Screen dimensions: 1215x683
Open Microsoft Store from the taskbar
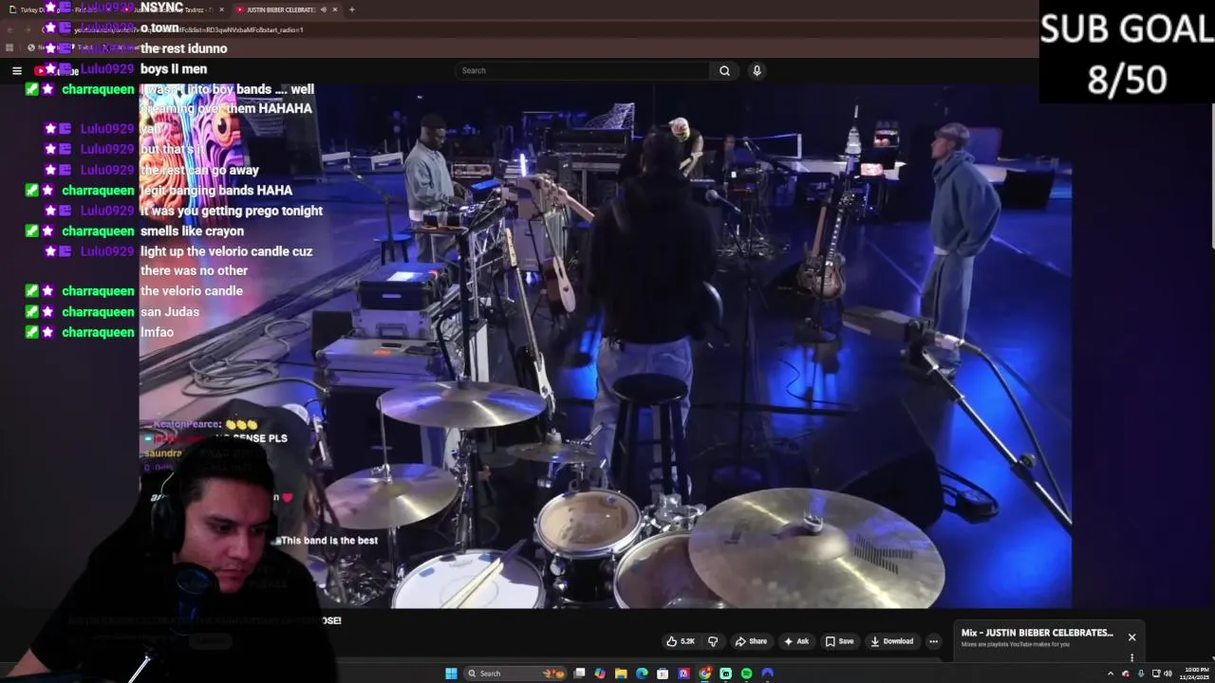(663, 674)
